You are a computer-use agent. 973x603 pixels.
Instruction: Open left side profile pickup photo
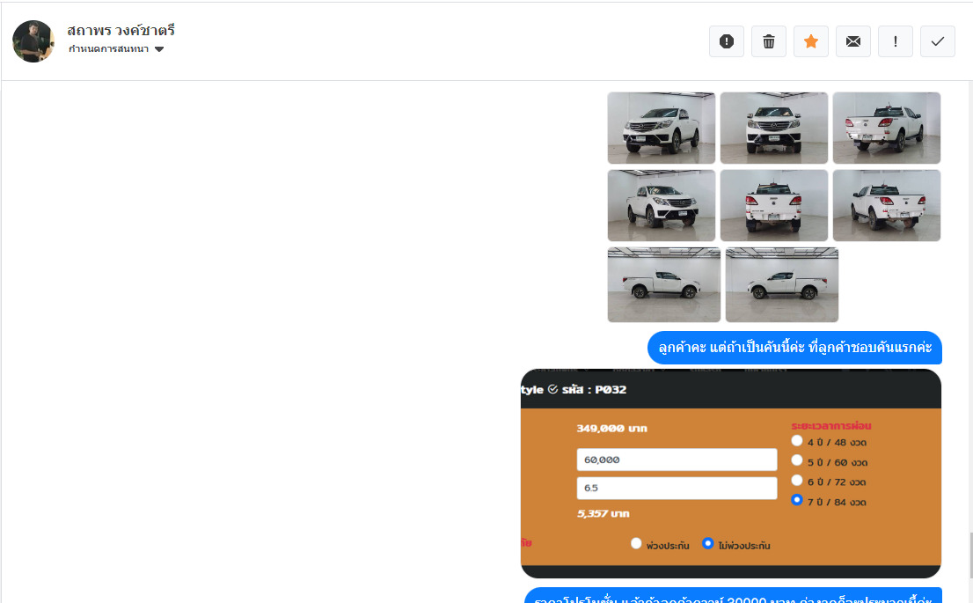click(782, 285)
